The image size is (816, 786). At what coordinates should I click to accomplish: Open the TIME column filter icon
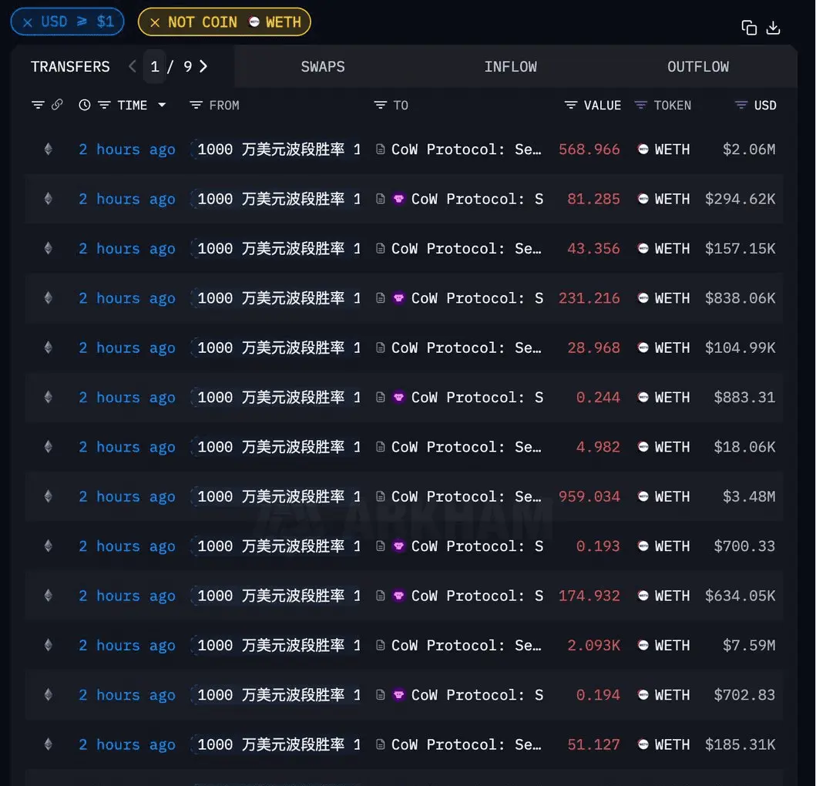tap(104, 105)
